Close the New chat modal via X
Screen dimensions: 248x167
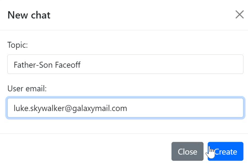[x=240, y=15]
